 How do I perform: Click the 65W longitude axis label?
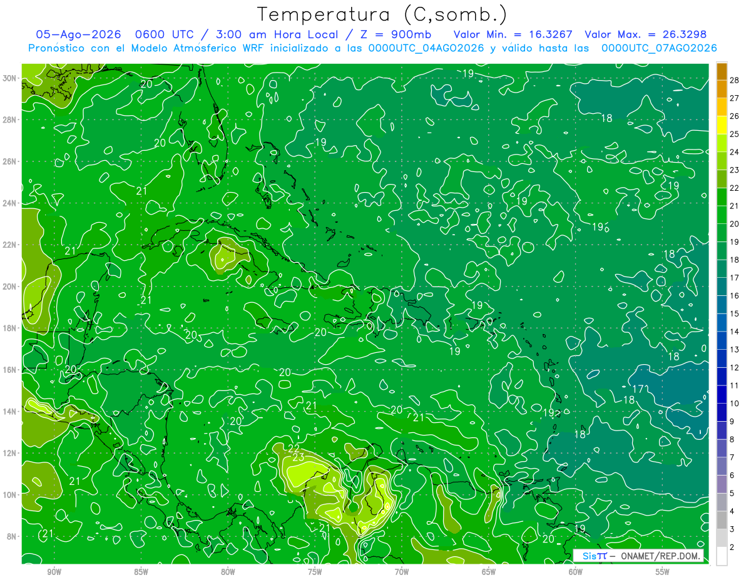(489, 572)
